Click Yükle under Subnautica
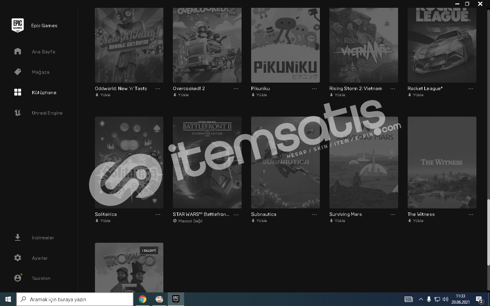Image resolution: width=490 pixels, height=306 pixels. [259, 221]
